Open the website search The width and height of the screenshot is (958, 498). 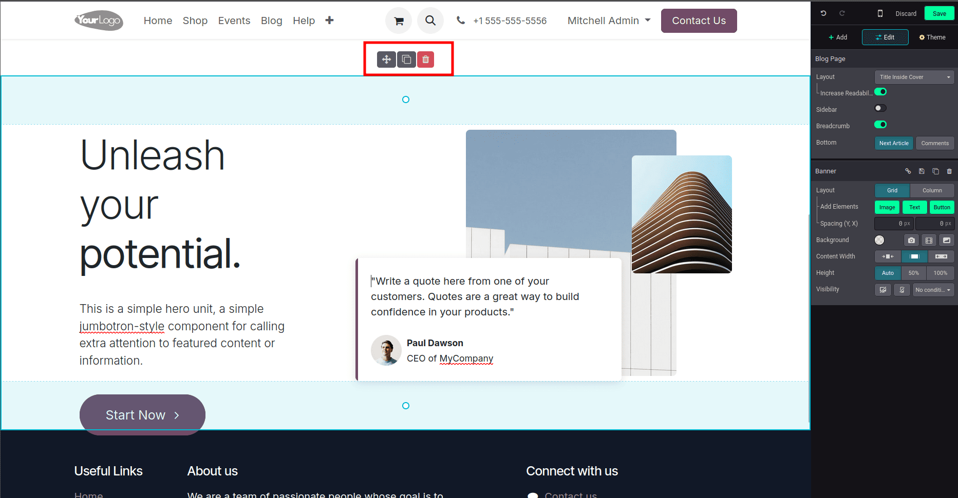430,21
